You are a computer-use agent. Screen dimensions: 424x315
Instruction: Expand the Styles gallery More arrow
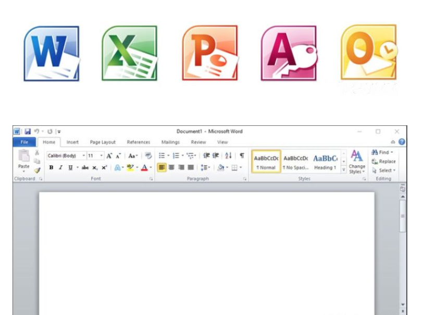coord(343,169)
